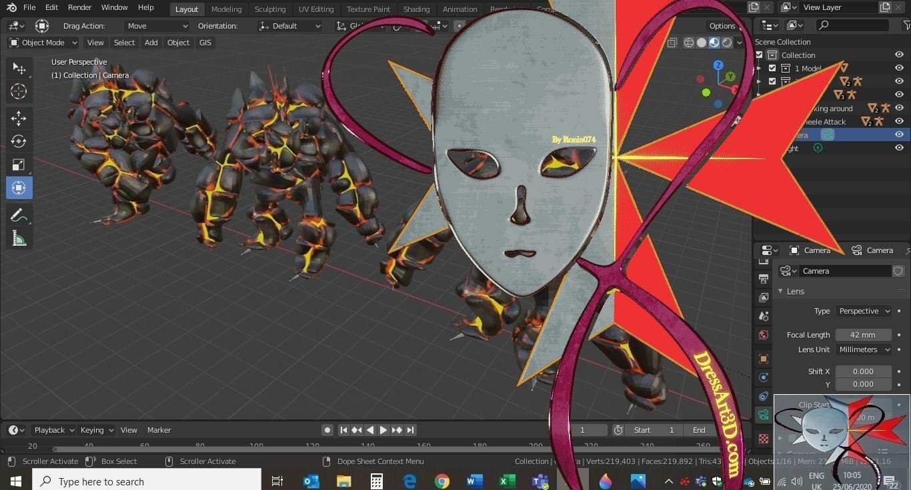Click the Shift Y 0.000 field
This screenshot has height=490, width=911.
click(863, 384)
